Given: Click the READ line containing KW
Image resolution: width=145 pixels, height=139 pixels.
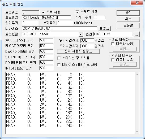Looking at the screenshot, I should (45, 83).
